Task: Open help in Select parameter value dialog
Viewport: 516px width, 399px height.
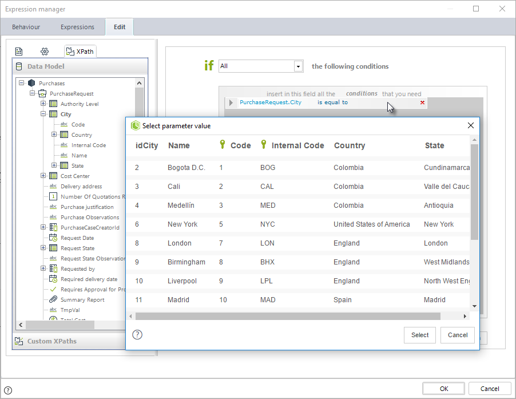Action: 137,335
